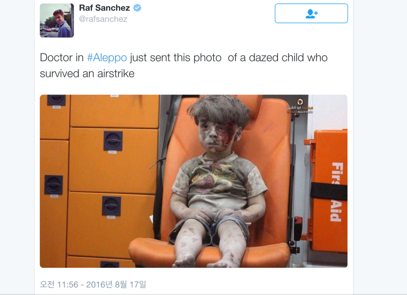Click the blue verified badge icon
Screen dimensions: 407x295
[x=137, y=8]
